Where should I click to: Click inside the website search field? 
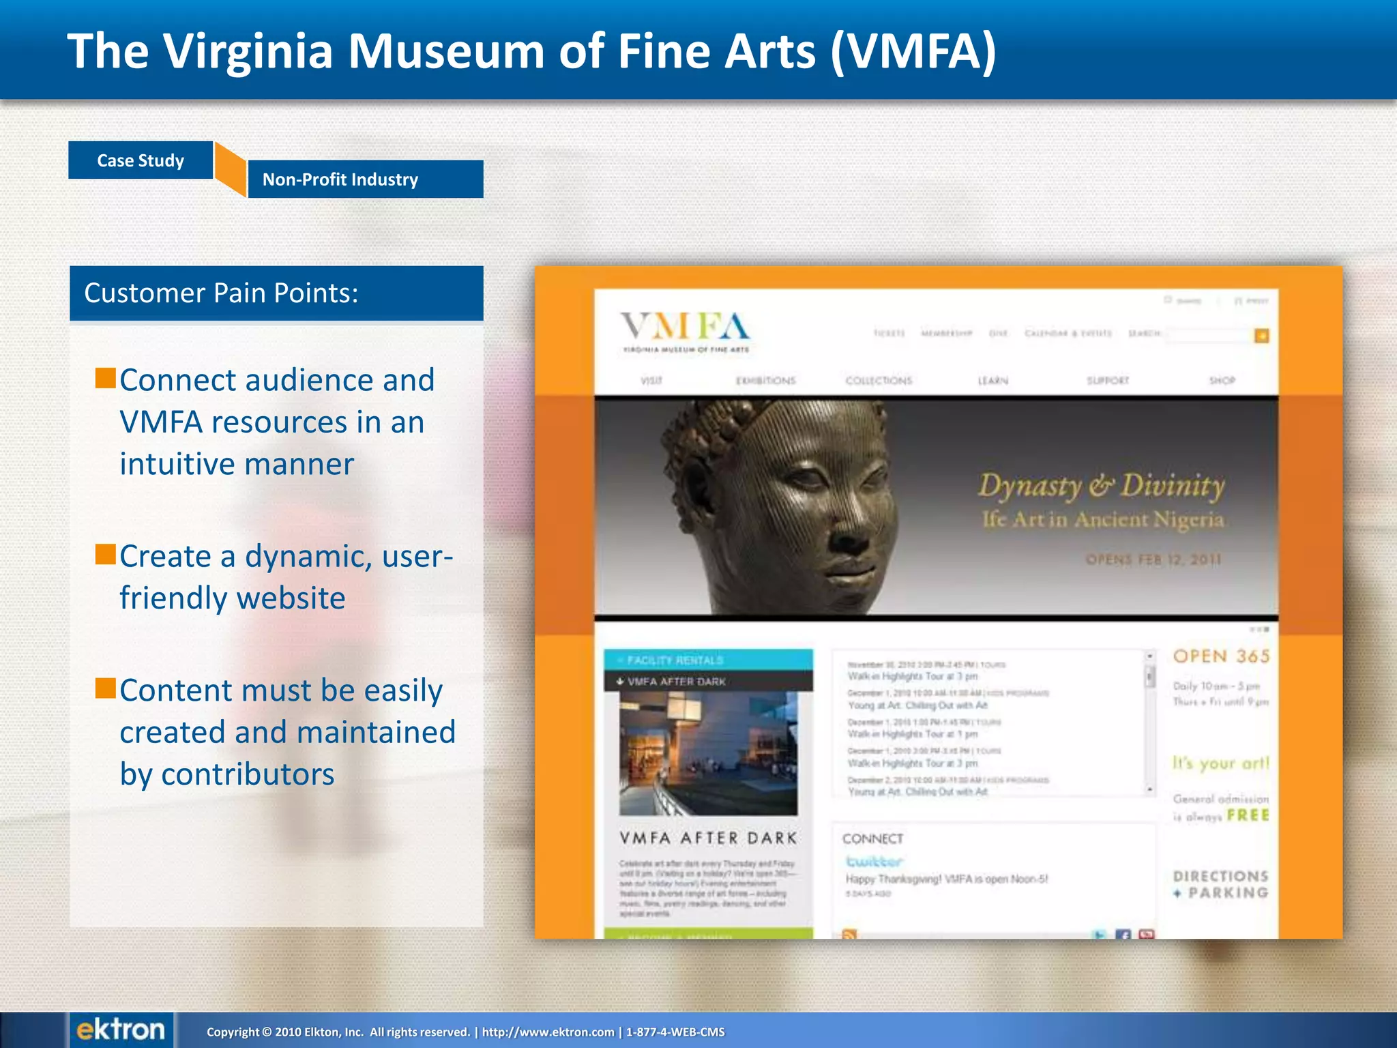1209,335
